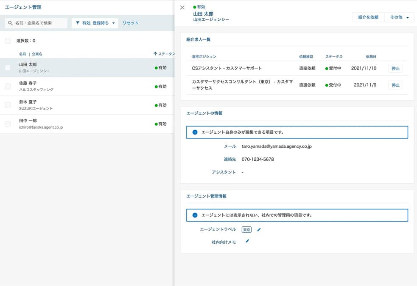This screenshot has width=417, height=286.
Task: Click info icon in エージェントの情報 notice
Action: (195, 132)
